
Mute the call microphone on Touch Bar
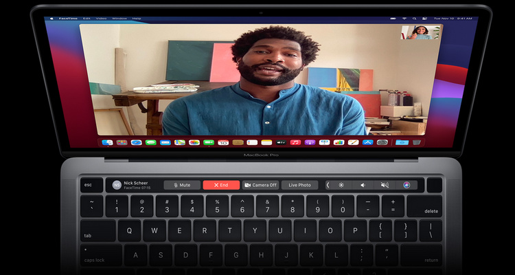click(182, 185)
